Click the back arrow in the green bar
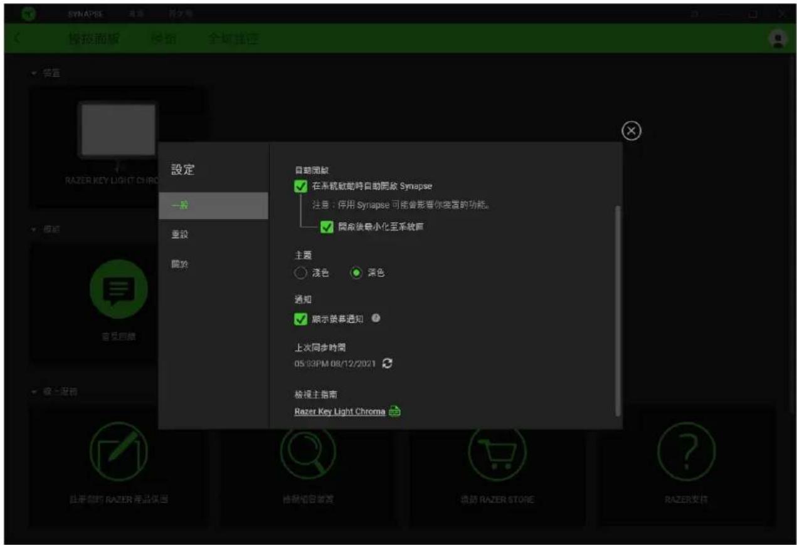Image resolution: width=797 pixels, height=545 pixels. [x=17, y=39]
